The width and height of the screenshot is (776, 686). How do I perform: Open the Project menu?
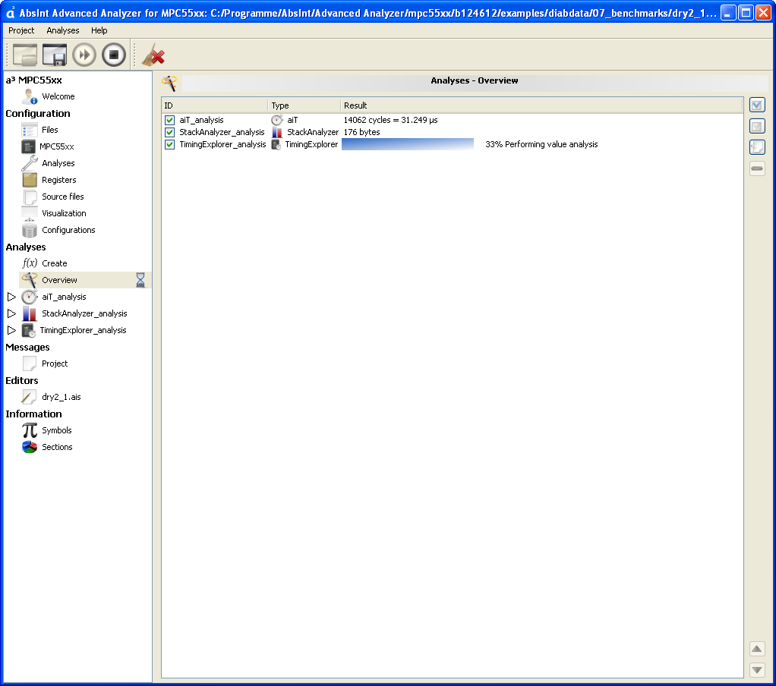click(x=21, y=30)
